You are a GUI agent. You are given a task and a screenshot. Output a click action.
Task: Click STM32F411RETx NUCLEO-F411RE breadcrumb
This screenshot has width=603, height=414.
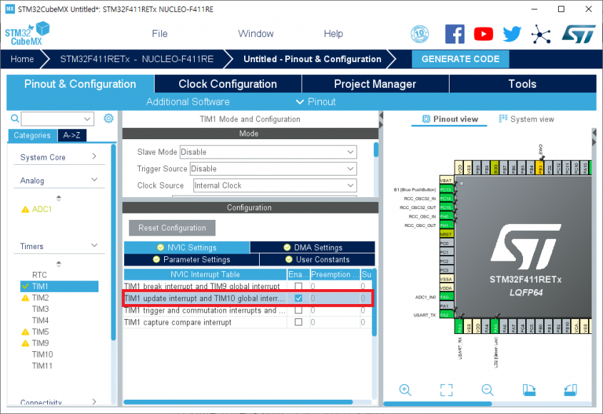pos(136,59)
